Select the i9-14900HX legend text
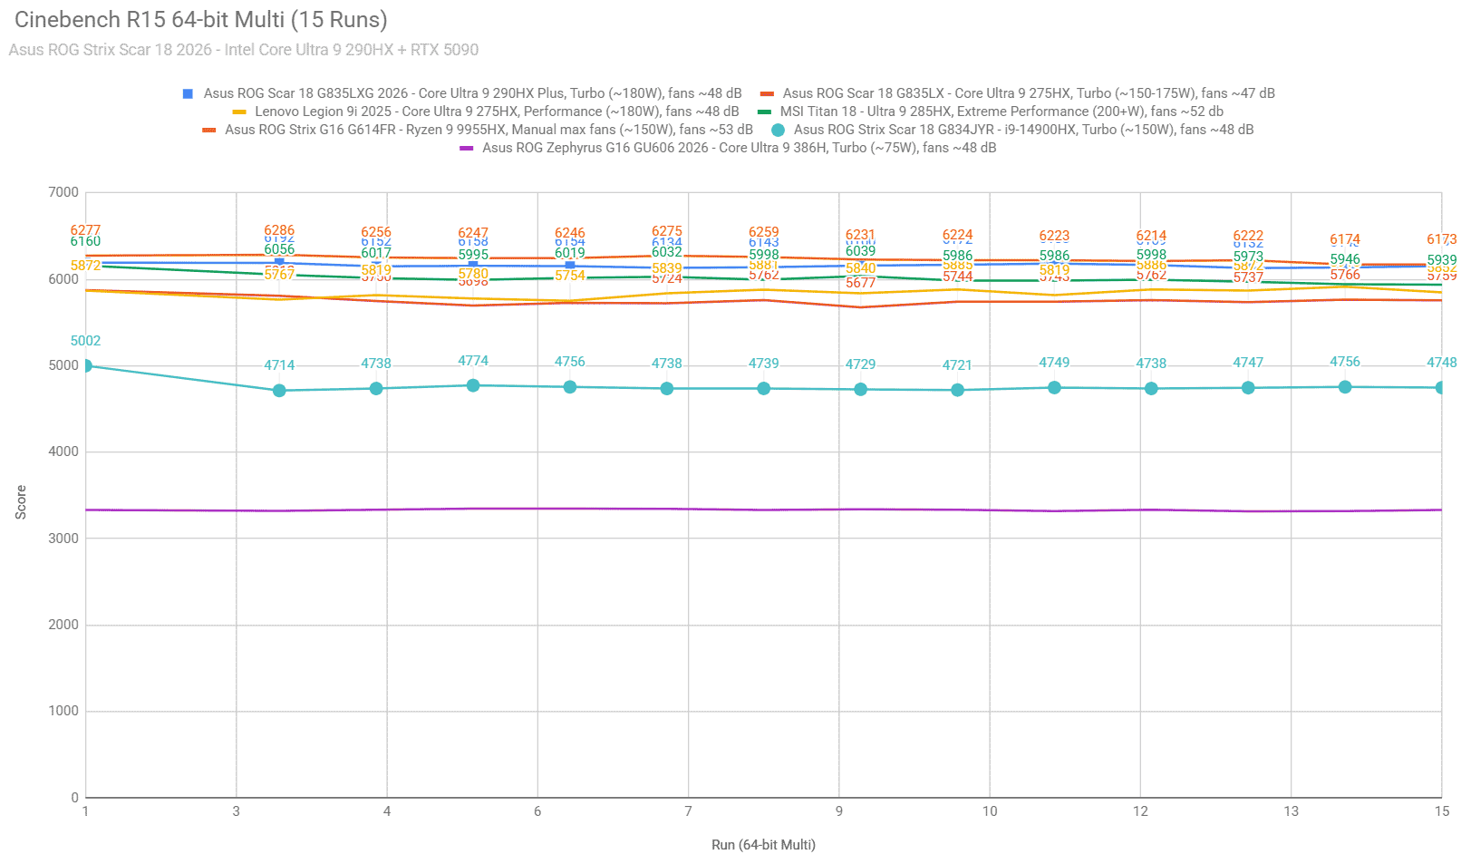 pos(1024,130)
